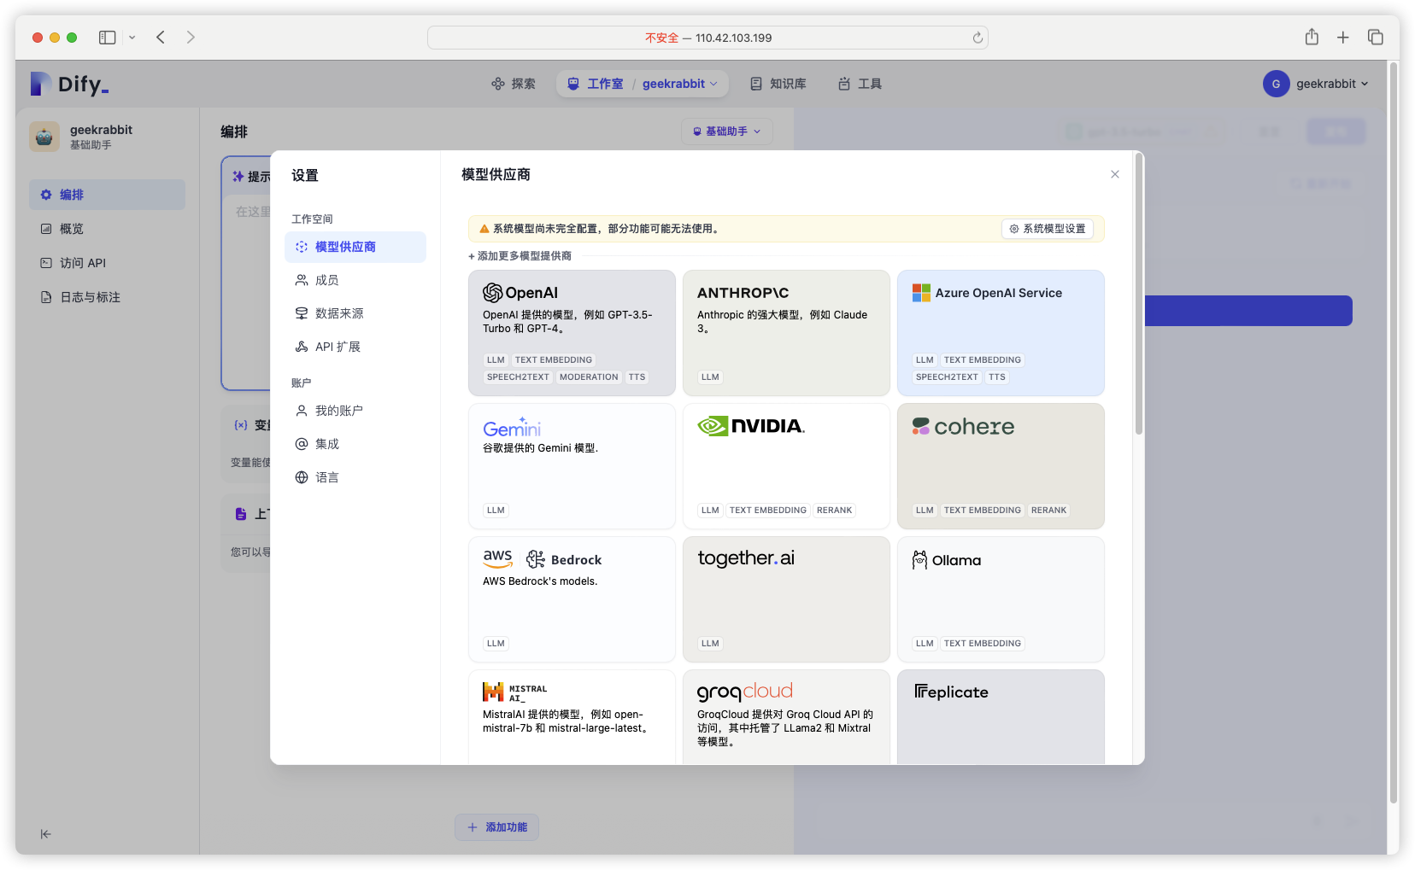This screenshot has width=1415, height=870.
Task: Open 我的账户 account settings
Action: pyautogui.click(x=355, y=411)
